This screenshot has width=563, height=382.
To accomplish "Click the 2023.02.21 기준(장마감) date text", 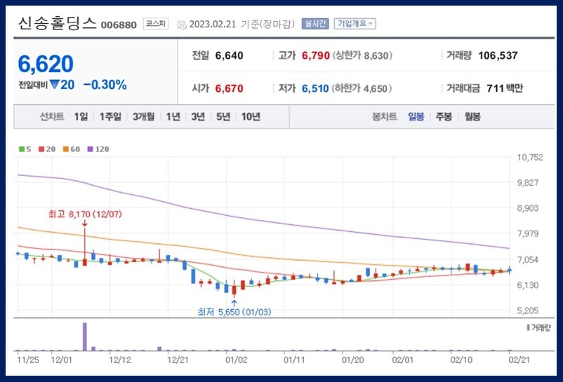I will 242,24.
